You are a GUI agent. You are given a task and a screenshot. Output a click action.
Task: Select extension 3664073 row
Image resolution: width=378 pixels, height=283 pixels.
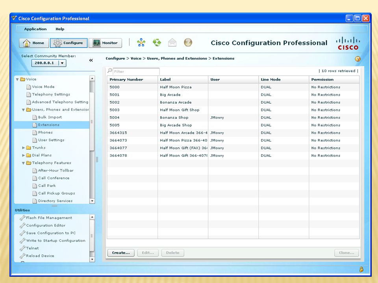233,140
